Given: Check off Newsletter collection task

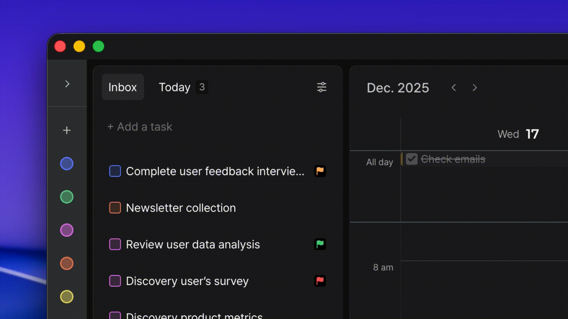Looking at the screenshot, I should 115,208.
